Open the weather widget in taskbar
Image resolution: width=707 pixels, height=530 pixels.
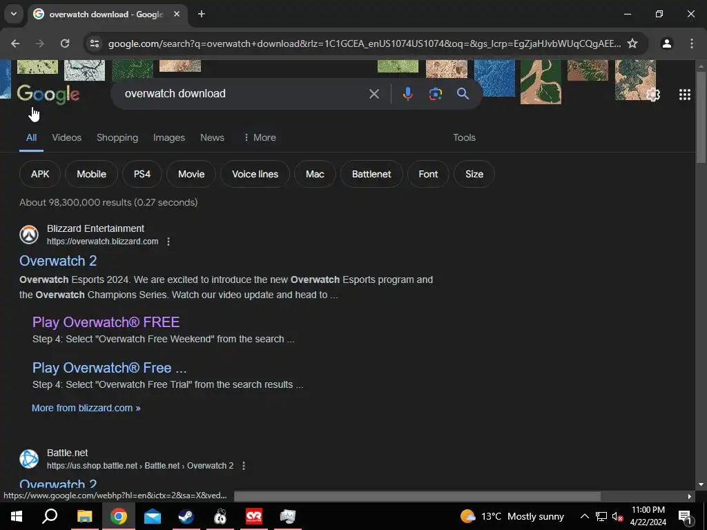(512, 516)
